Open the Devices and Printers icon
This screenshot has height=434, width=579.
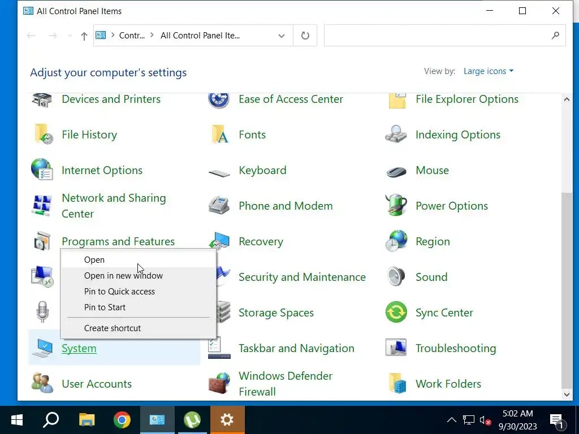pos(42,99)
